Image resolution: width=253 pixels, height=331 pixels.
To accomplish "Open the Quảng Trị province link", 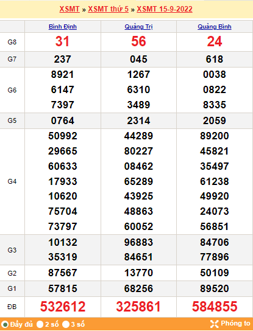I will point(138,27).
